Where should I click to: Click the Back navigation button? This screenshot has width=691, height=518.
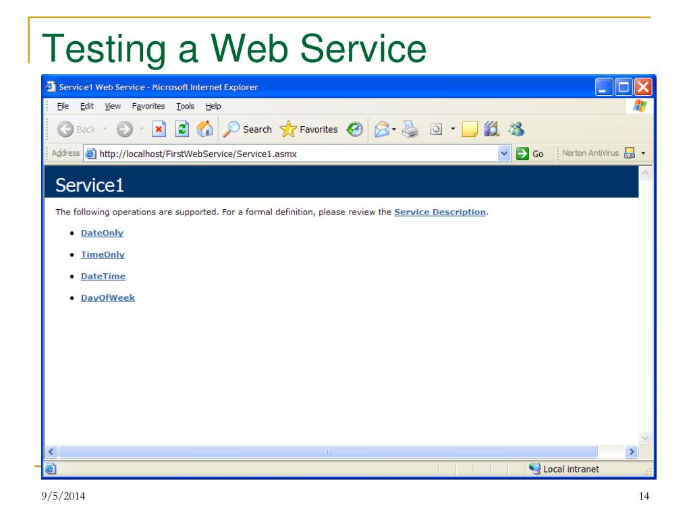point(77,129)
